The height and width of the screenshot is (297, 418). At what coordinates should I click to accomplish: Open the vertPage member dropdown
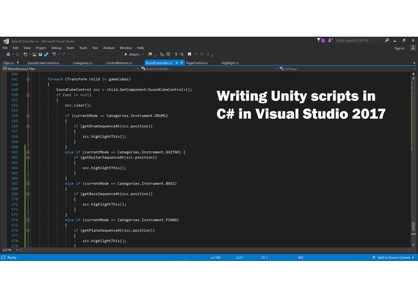[x=414, y=69]
